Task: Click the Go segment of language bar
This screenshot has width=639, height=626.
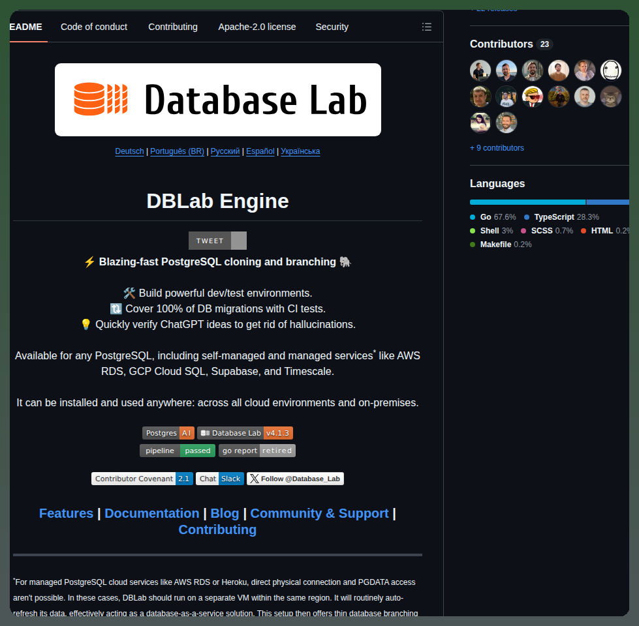Action: 527,202
